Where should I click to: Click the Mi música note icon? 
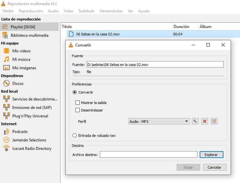(7, 59)
